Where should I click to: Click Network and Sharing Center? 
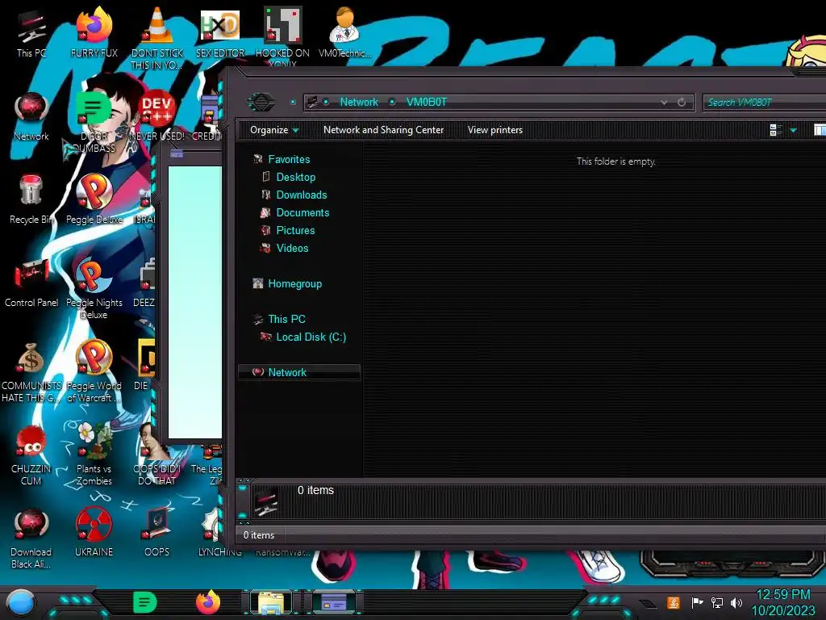383,130
